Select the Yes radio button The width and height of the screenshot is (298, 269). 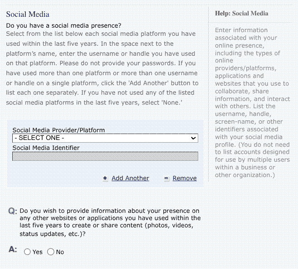coord(27,252)
